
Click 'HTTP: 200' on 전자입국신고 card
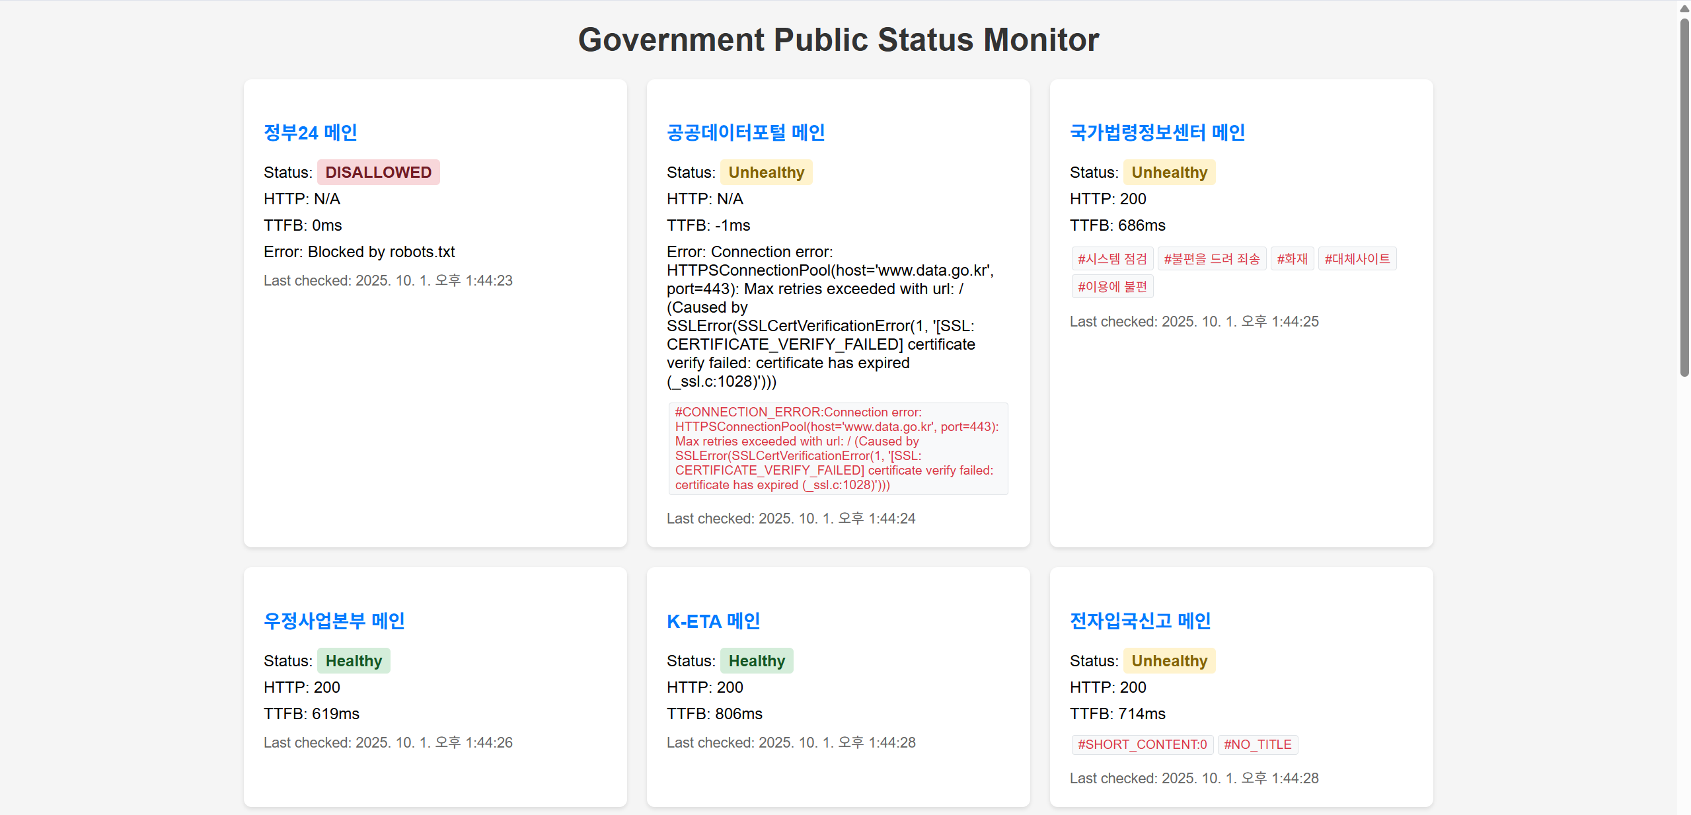coord(1108,687)
